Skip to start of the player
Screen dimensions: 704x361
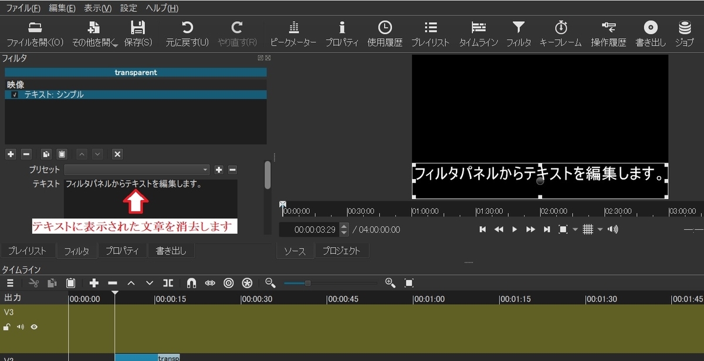(x=483, y=230)
